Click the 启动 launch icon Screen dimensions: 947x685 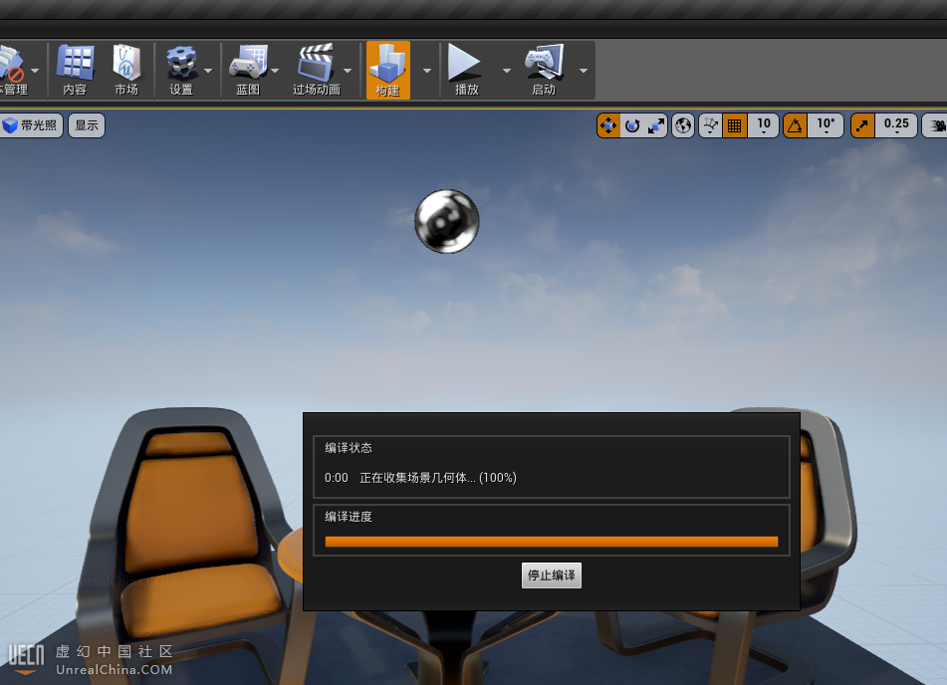[544, 70]
